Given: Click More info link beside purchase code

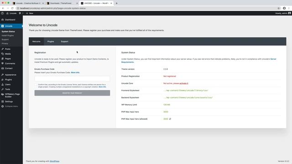Looking at the screenshot, I should pyautogui.click(x=75, y=72).
